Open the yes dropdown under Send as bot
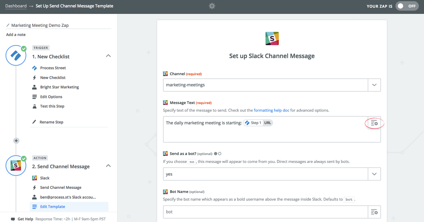 pyautogui.click(x=374, y=174)
